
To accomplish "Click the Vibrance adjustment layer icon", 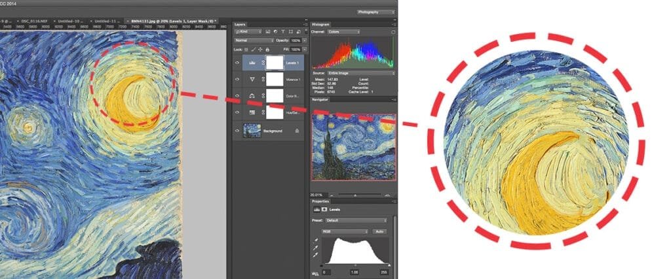I will tap(253, 79).
